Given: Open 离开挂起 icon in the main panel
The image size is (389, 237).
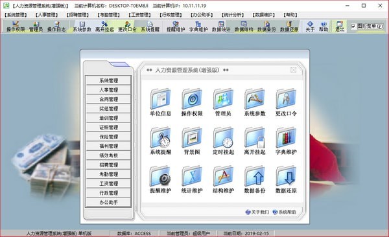Looking at the screenshot, I should pos(255,141).
